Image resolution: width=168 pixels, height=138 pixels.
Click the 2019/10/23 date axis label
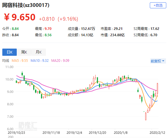pyautogui.click(x=16, y=133)
